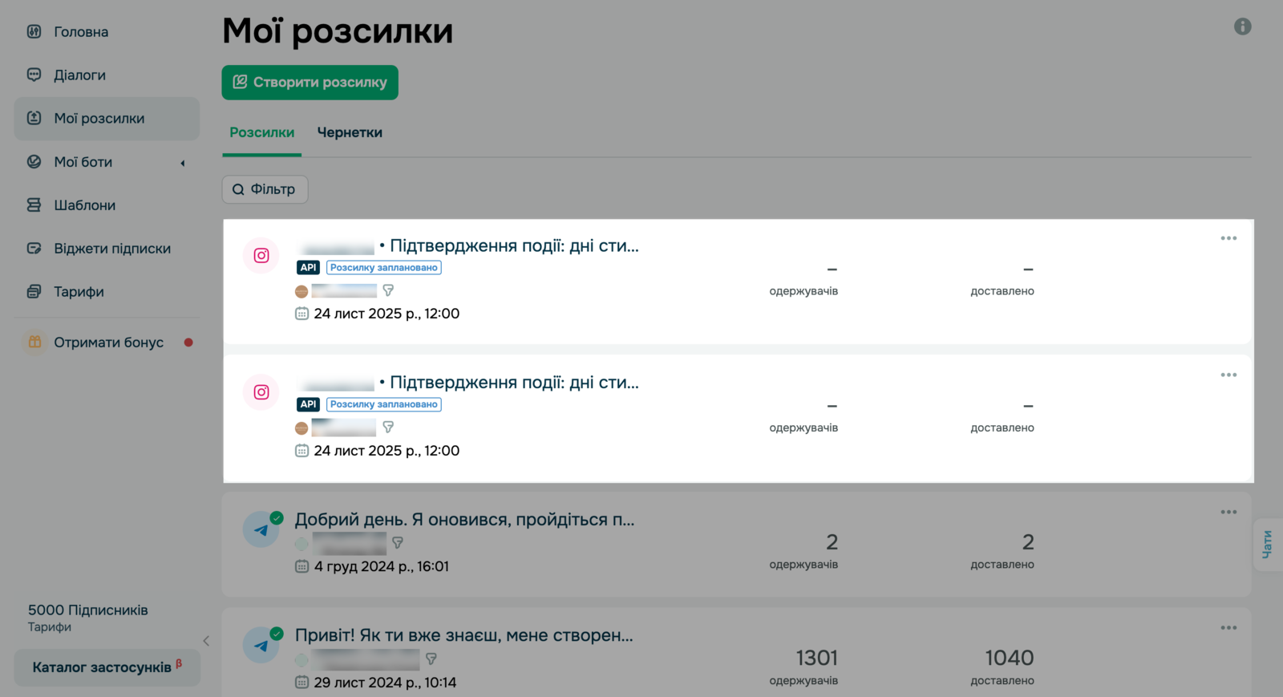Open the Чати side panel tab

tap(1268, 545)
